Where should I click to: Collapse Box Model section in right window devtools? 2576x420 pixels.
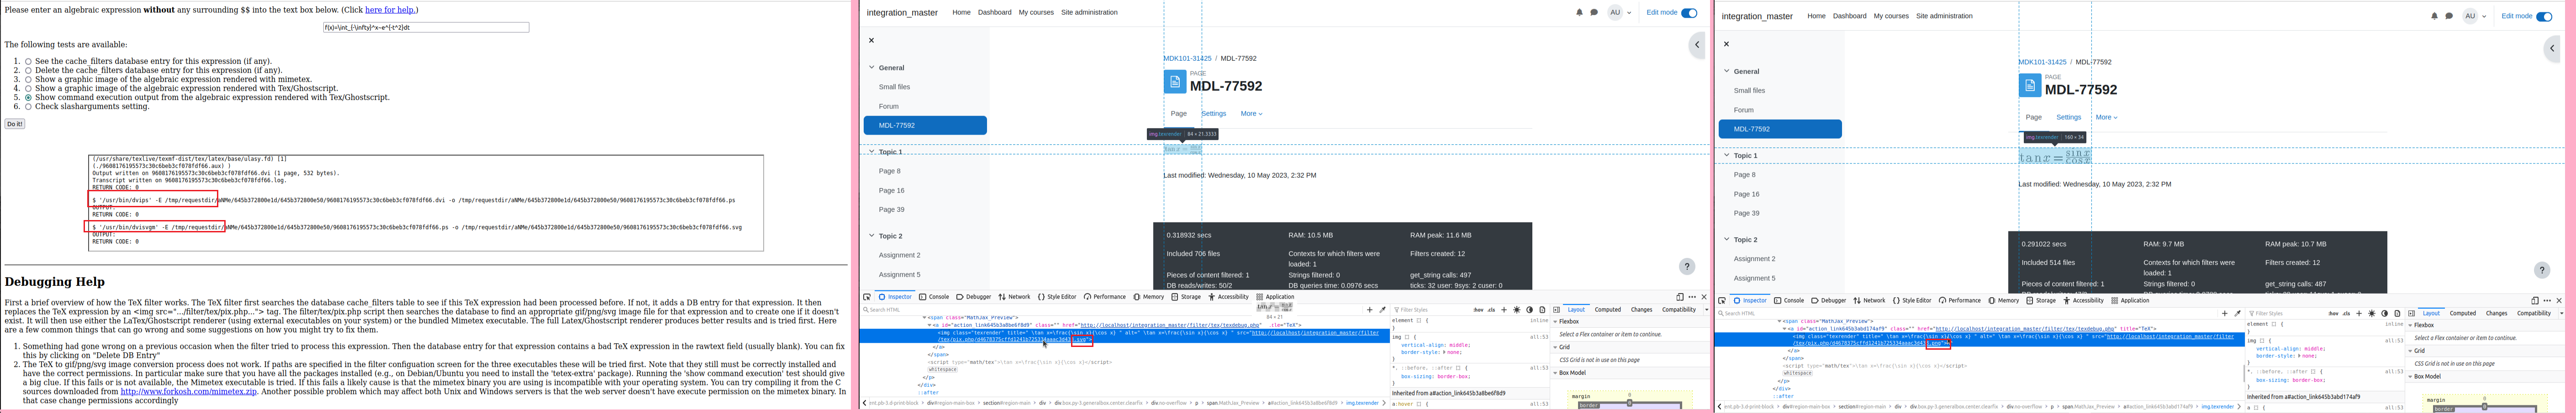(2411, 377)
